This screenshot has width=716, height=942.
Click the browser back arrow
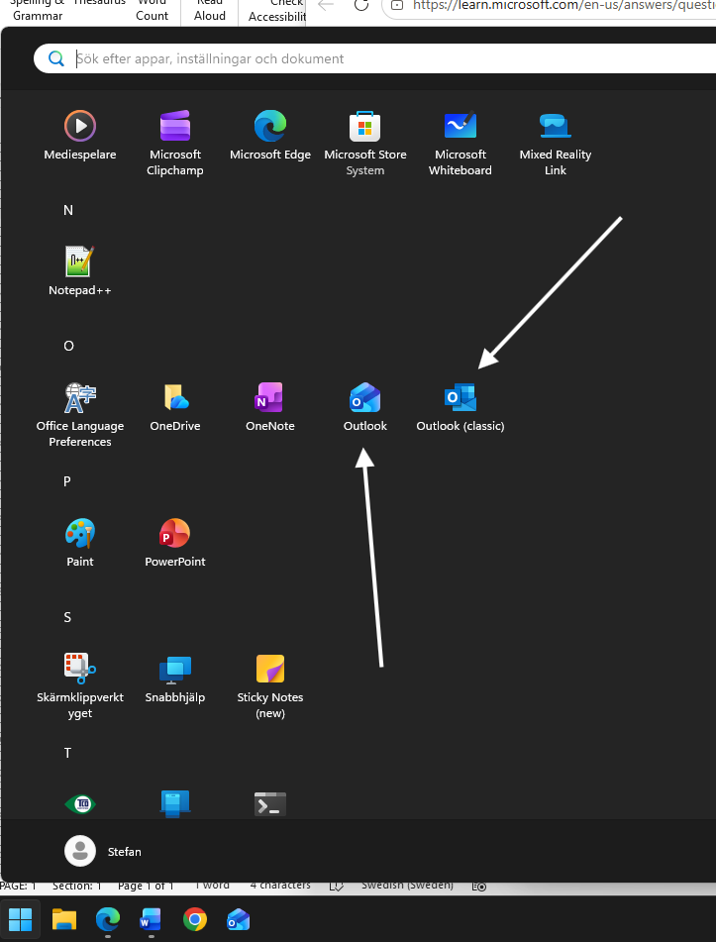click(326, 5)
